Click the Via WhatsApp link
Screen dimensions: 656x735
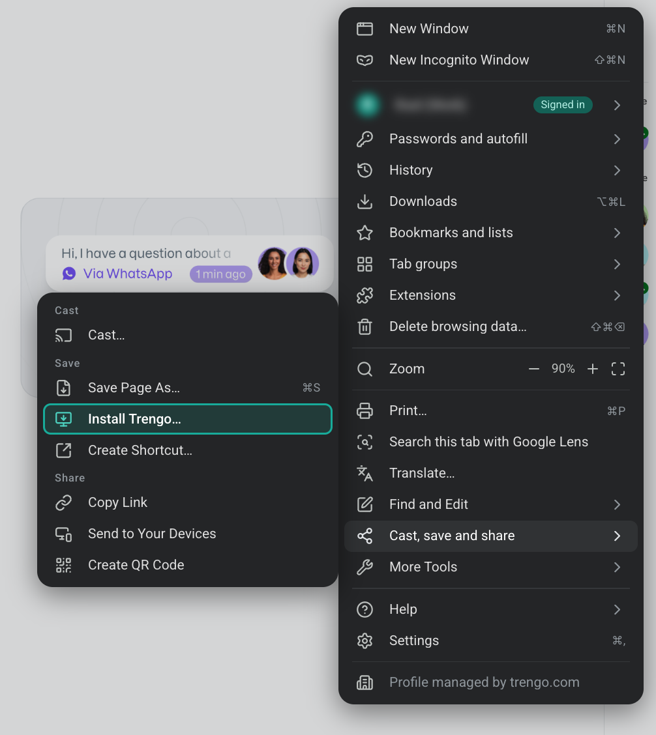(x=128, y=274)
